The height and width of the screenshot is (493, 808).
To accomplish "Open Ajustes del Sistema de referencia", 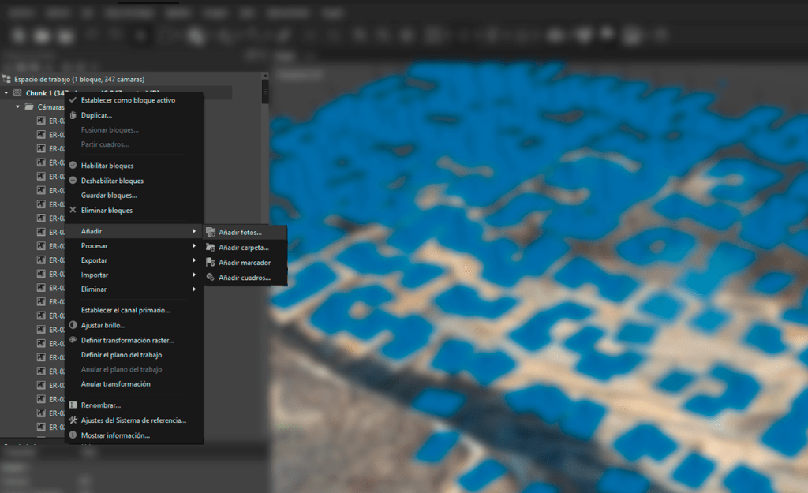I will (x=133, y=420).
